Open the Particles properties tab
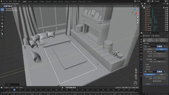Viewport: 169px width, 95px height. (x=141, y=62)
